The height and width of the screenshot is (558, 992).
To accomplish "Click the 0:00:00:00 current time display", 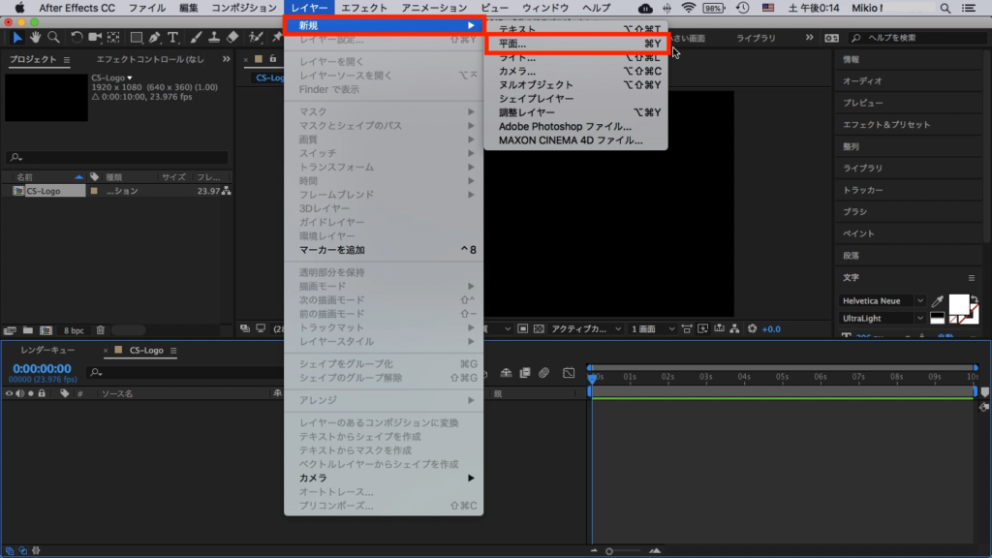I will [x=42, y=369].
